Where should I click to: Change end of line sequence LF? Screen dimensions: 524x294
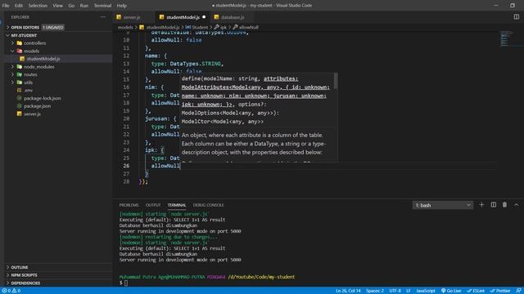click(408, 291)
